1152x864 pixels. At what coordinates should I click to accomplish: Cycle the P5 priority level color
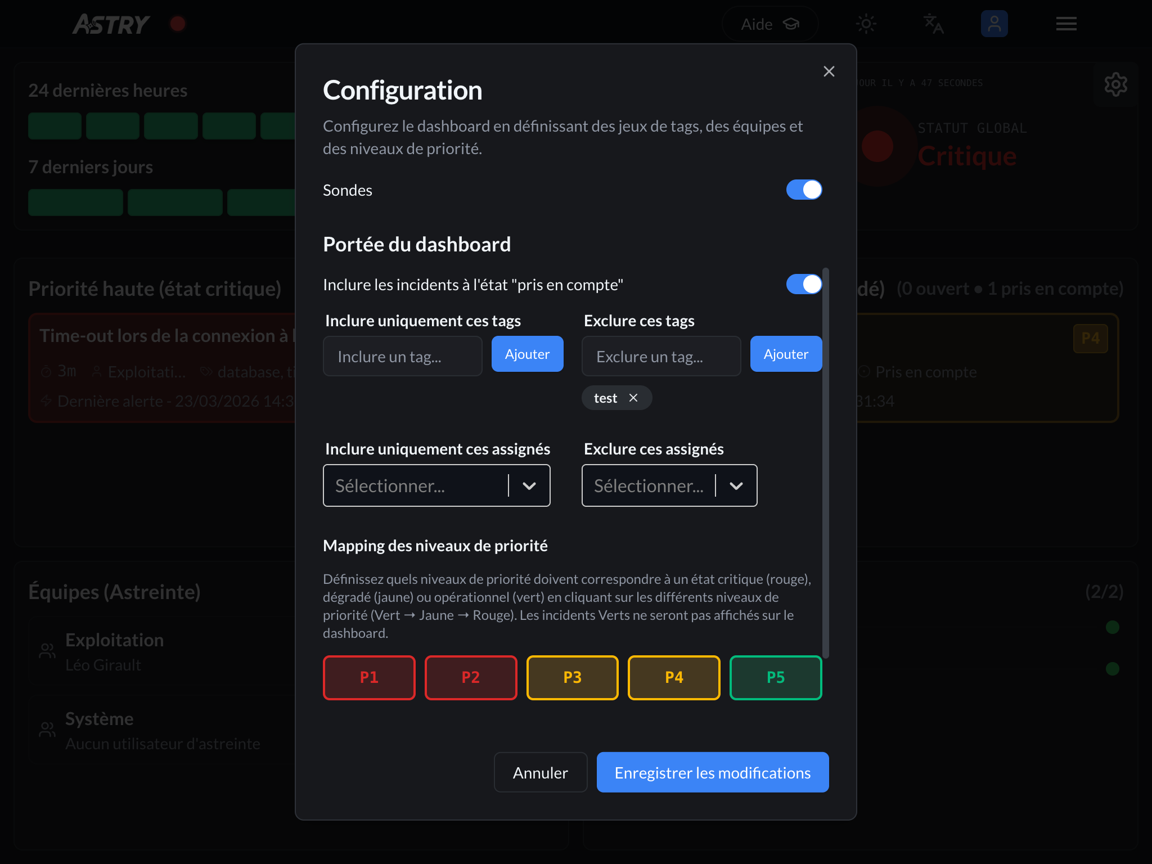click(x=776, y=677)
